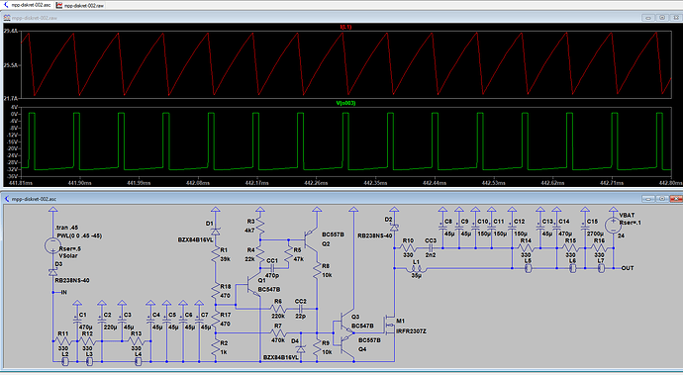Image resolution: width=683 pixels, height=375 pixels.
Task: Select the Q2 transistor symbol
Action: tap(311, 238)
